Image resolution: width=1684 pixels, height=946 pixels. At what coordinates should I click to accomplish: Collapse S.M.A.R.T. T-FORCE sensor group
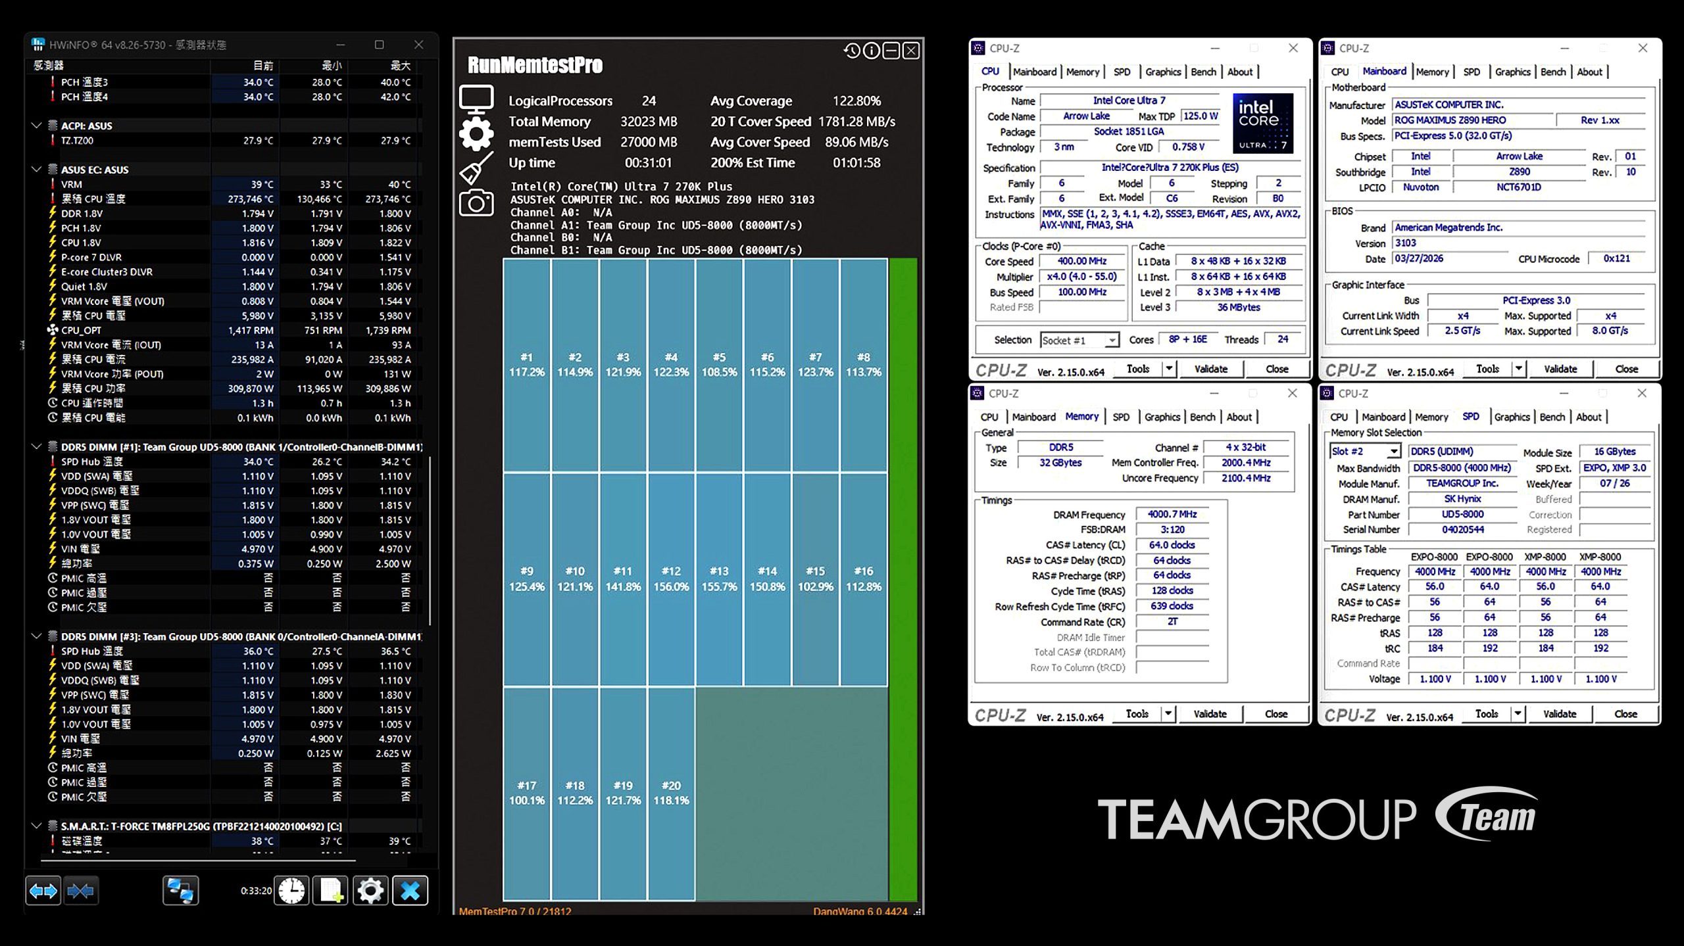[36, 826]
